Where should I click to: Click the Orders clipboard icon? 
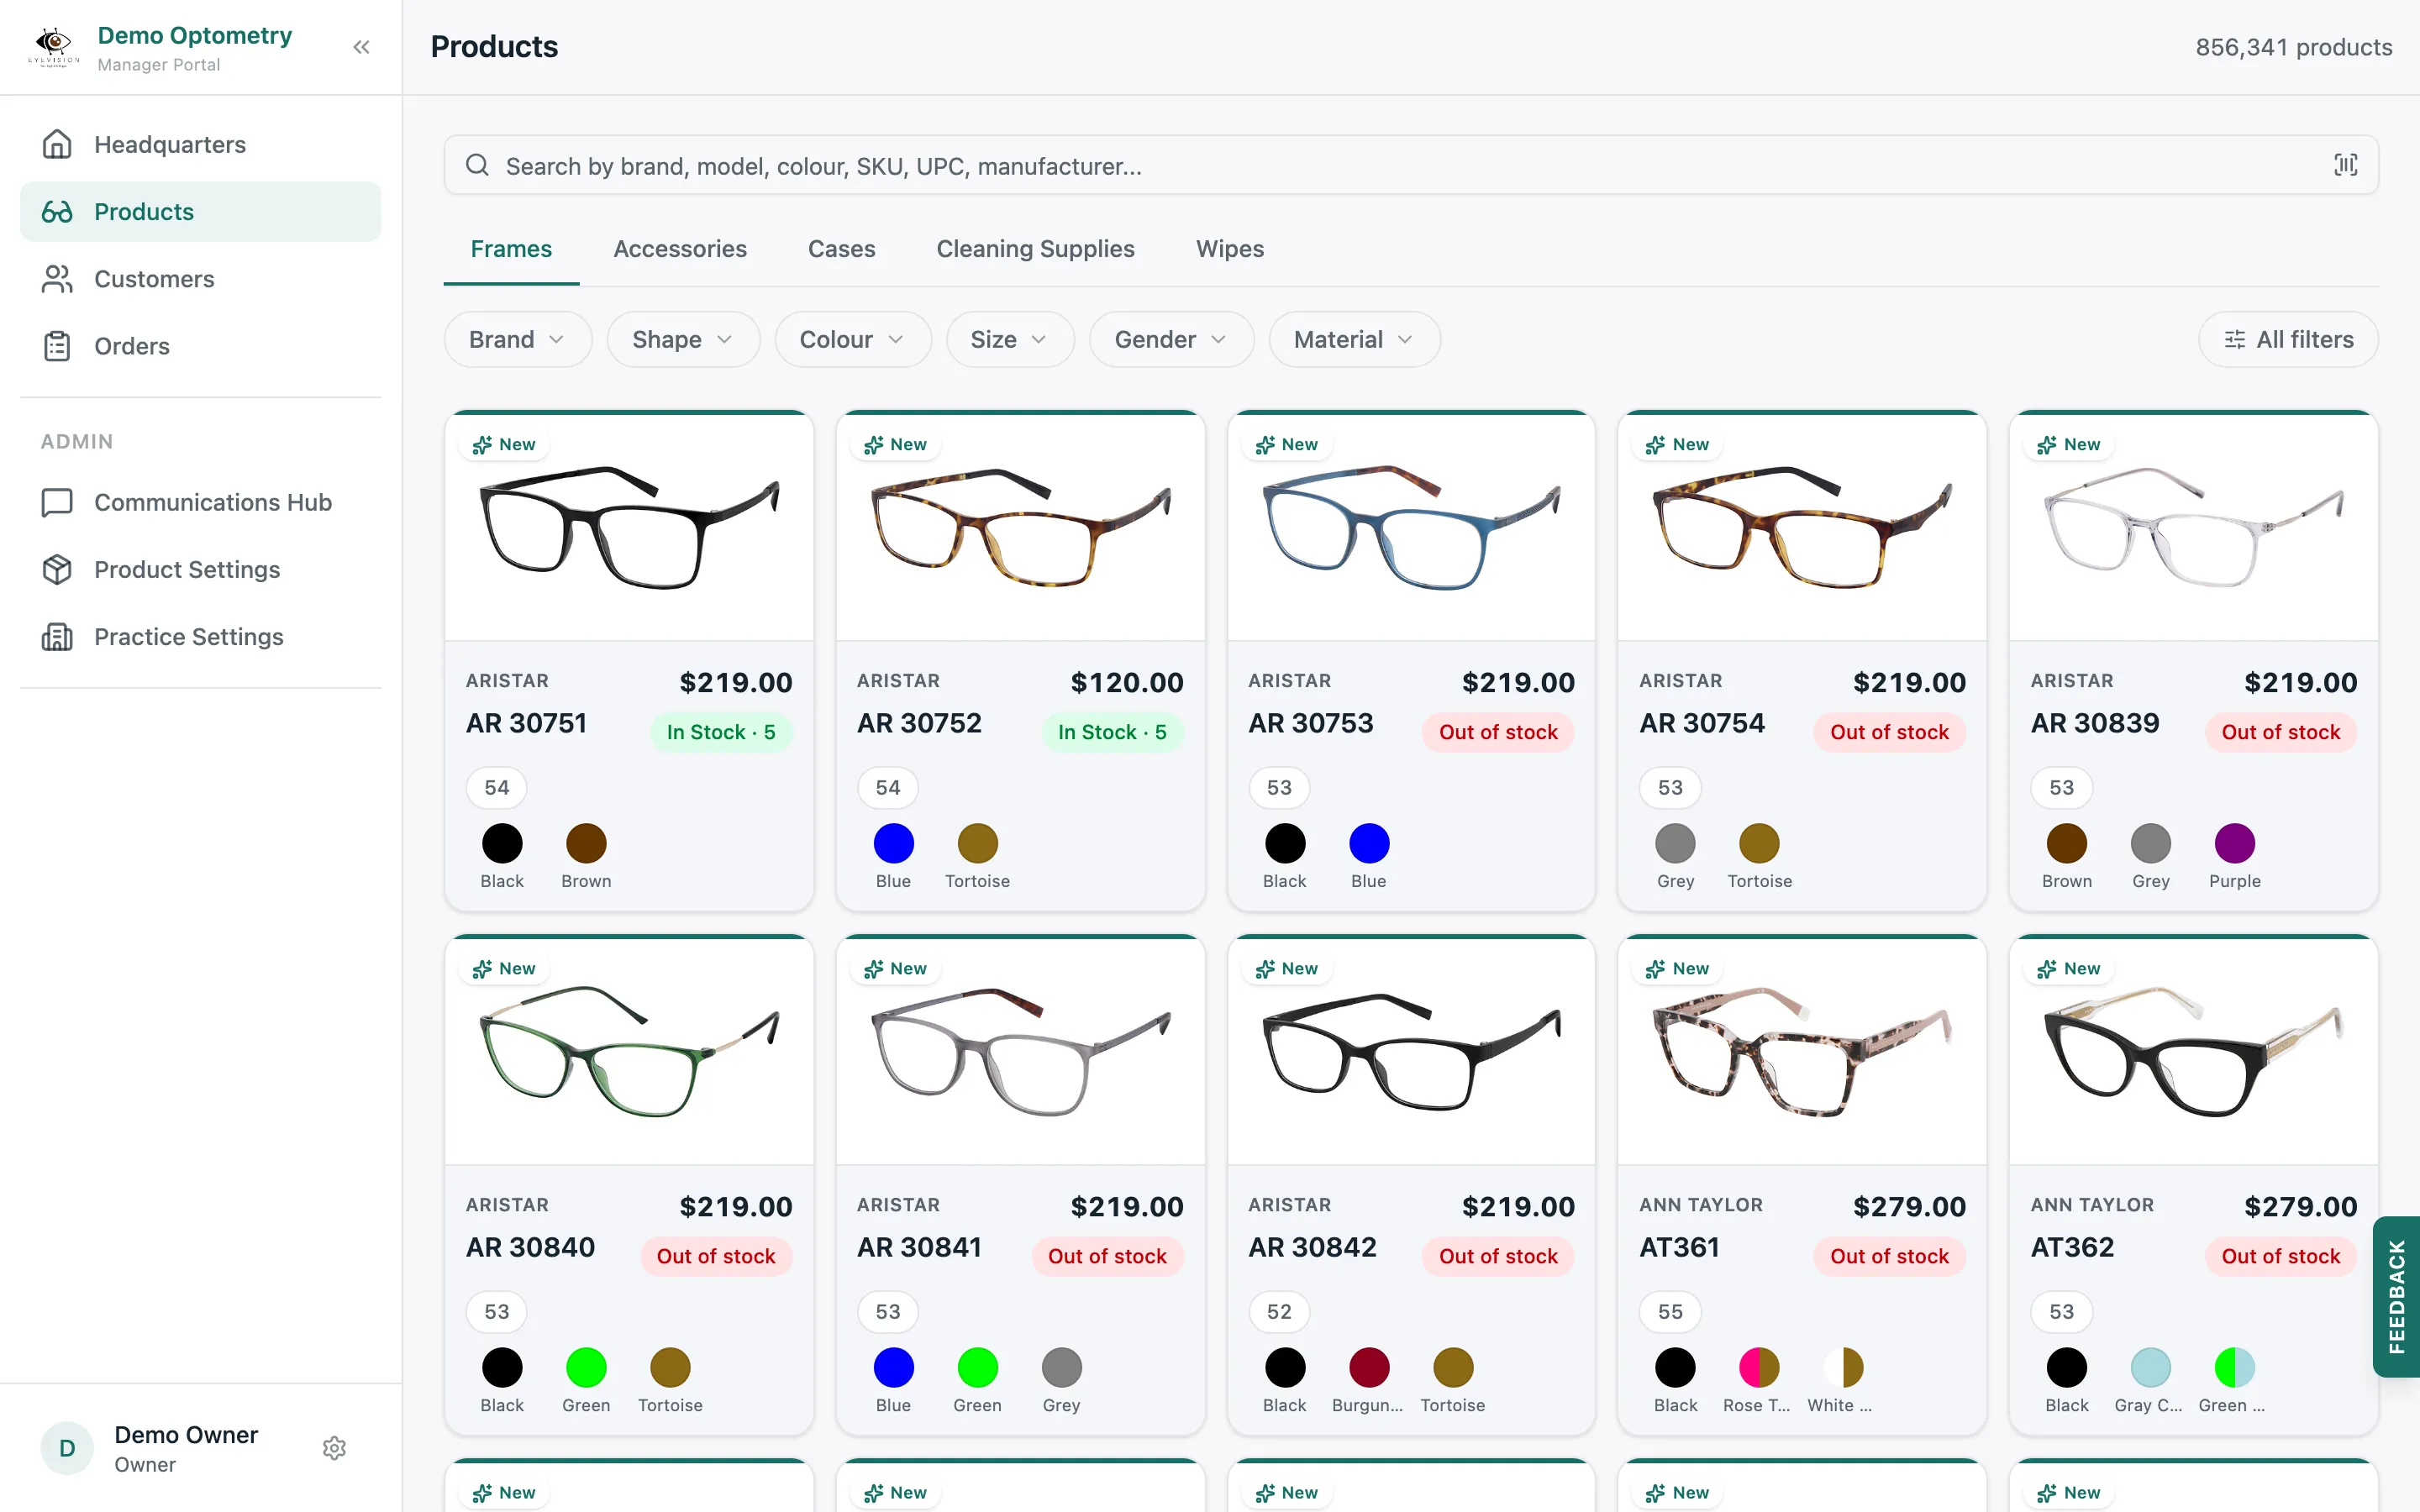tap(57, 346)
